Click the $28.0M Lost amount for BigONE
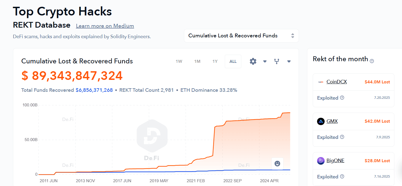The width and height of the screenshot is (402, 186). (x=377, y=161)
